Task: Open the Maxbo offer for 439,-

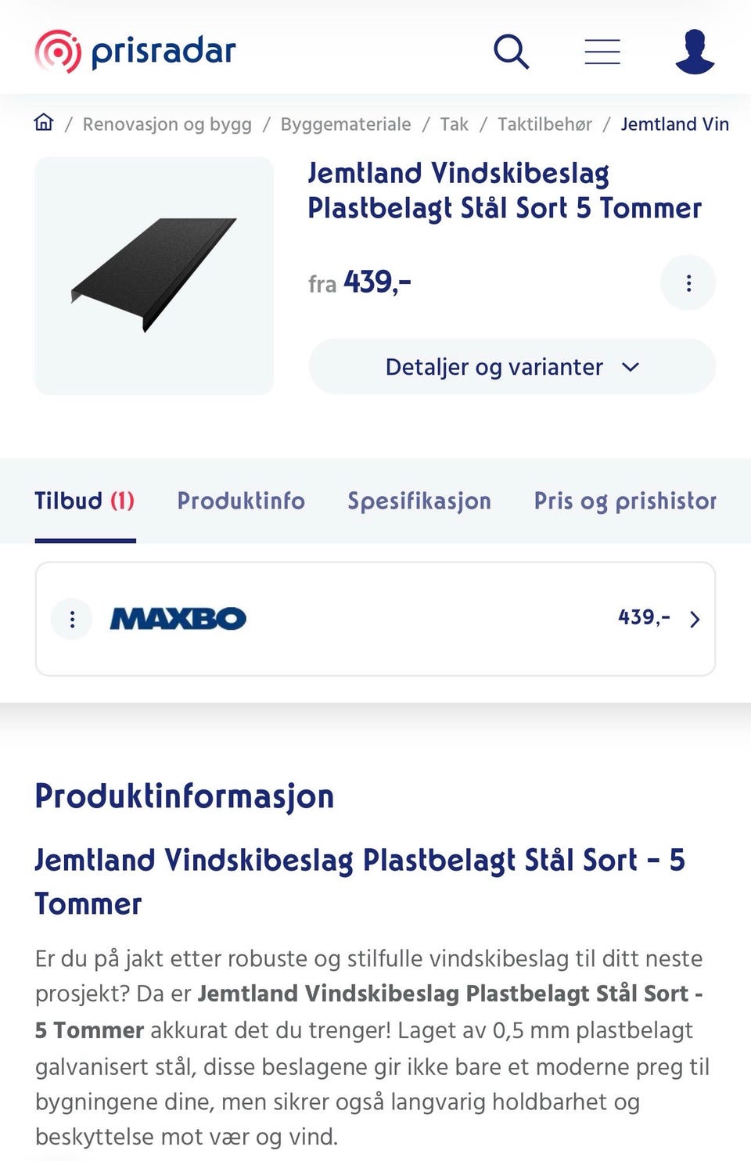Action: click(x=375, y=619)
